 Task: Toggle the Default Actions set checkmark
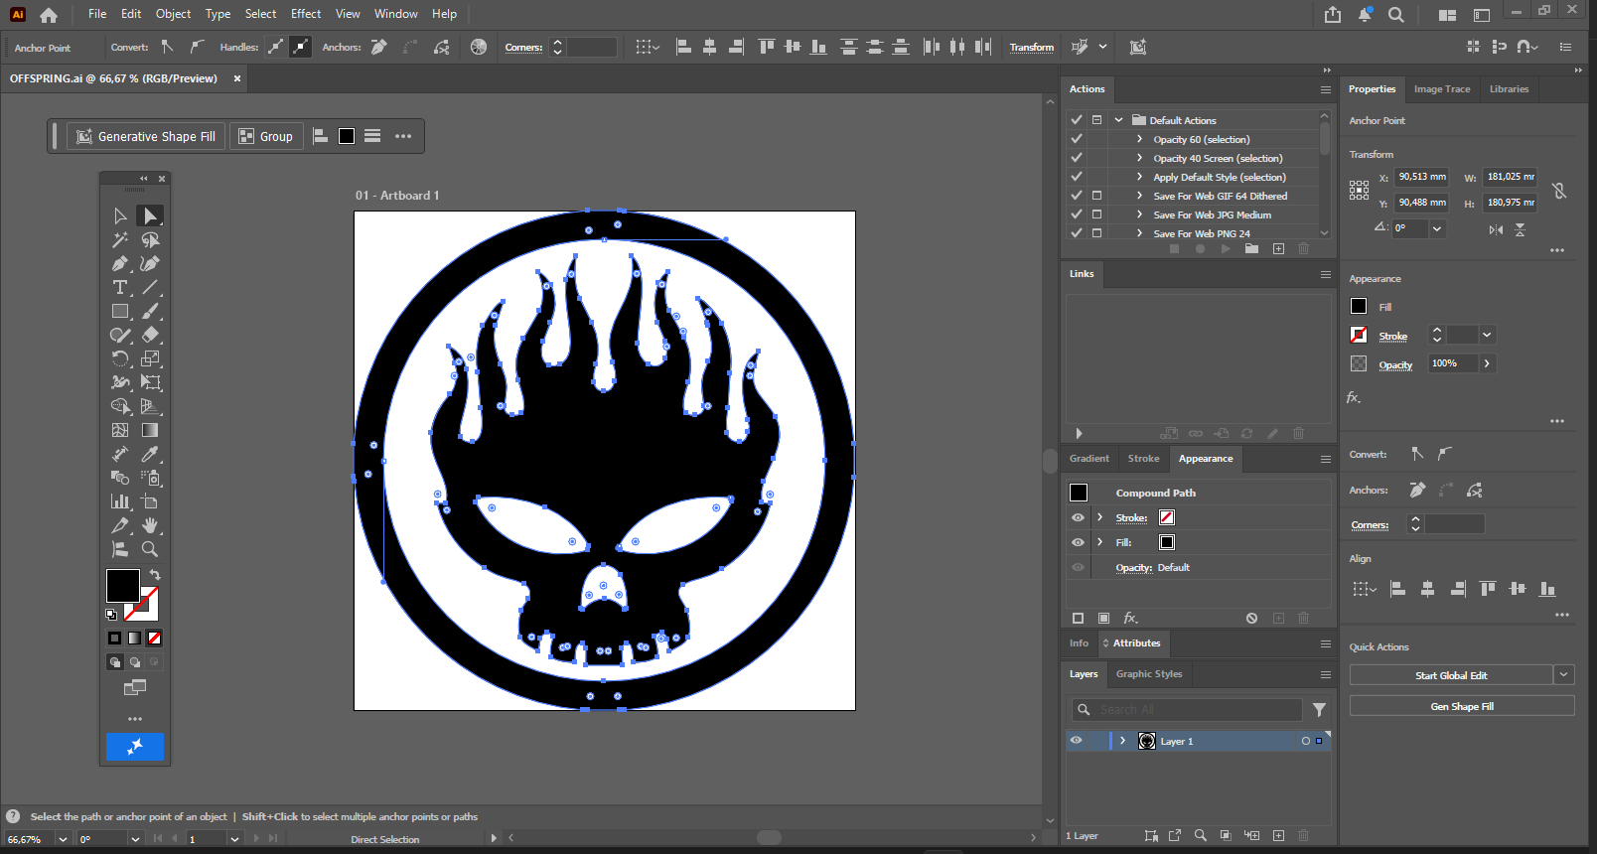1076,120
